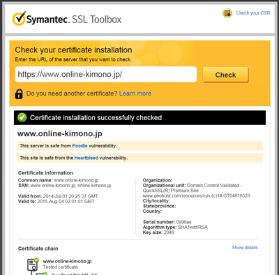Click the Serial number 0996ae value
The image size is (279, 275).
pos(183,222)
